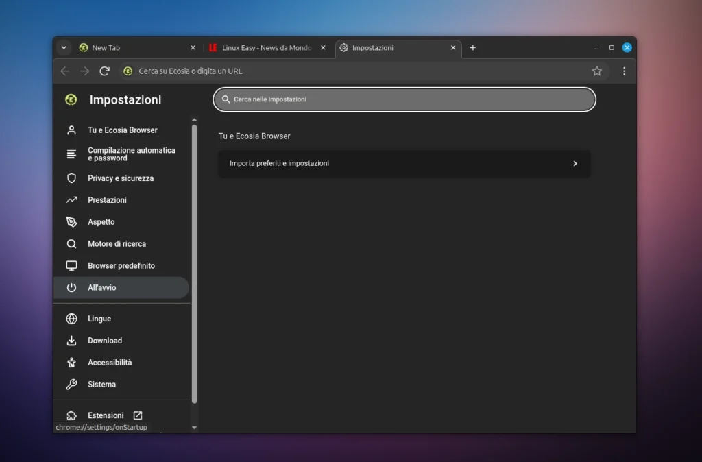
Task: Open the three-dot browser menu
Action: [x=624, y=71]
